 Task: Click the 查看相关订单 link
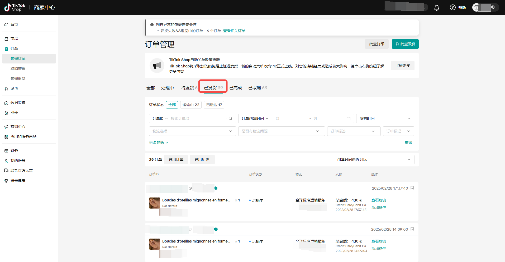(x=234, y=31)
